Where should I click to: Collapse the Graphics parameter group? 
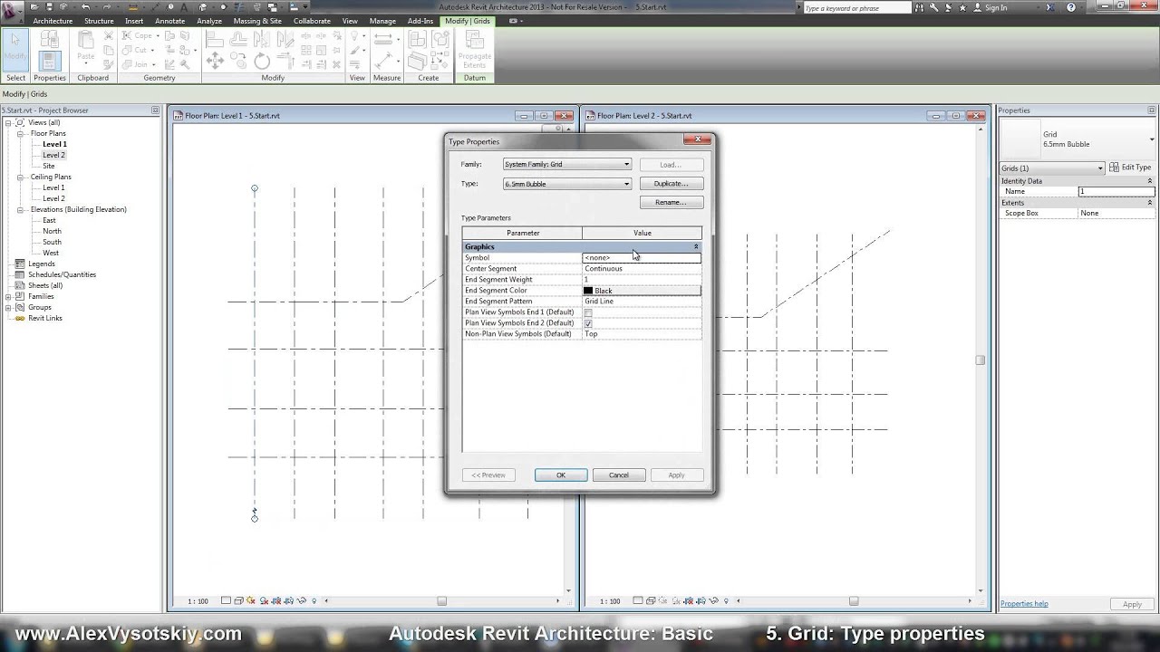(x=696, y=246)
